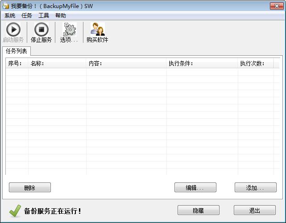Viewport: 286px width, 223px height.
Task: Sort by 内容 column header
Action: coord(126,63)
